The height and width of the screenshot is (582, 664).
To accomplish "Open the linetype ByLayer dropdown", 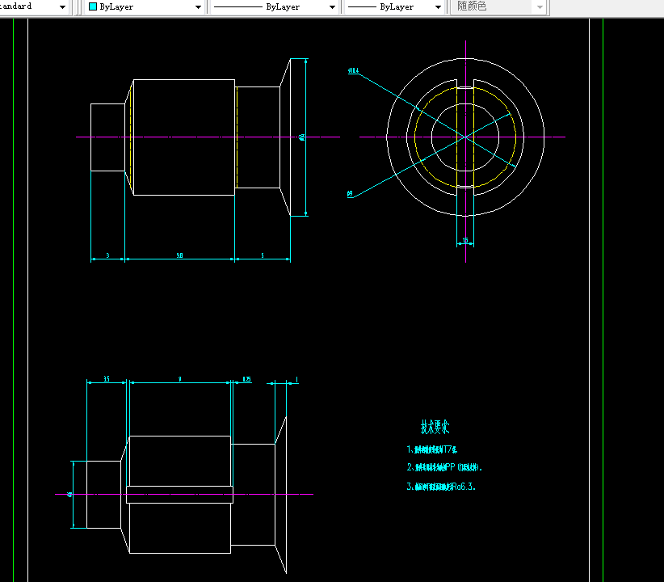I will pyautogui.click(x=275, y=6).
